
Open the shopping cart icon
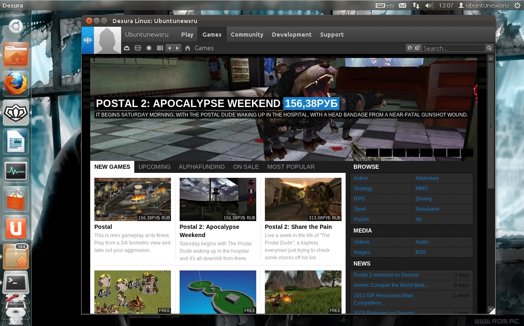[138, 48]
